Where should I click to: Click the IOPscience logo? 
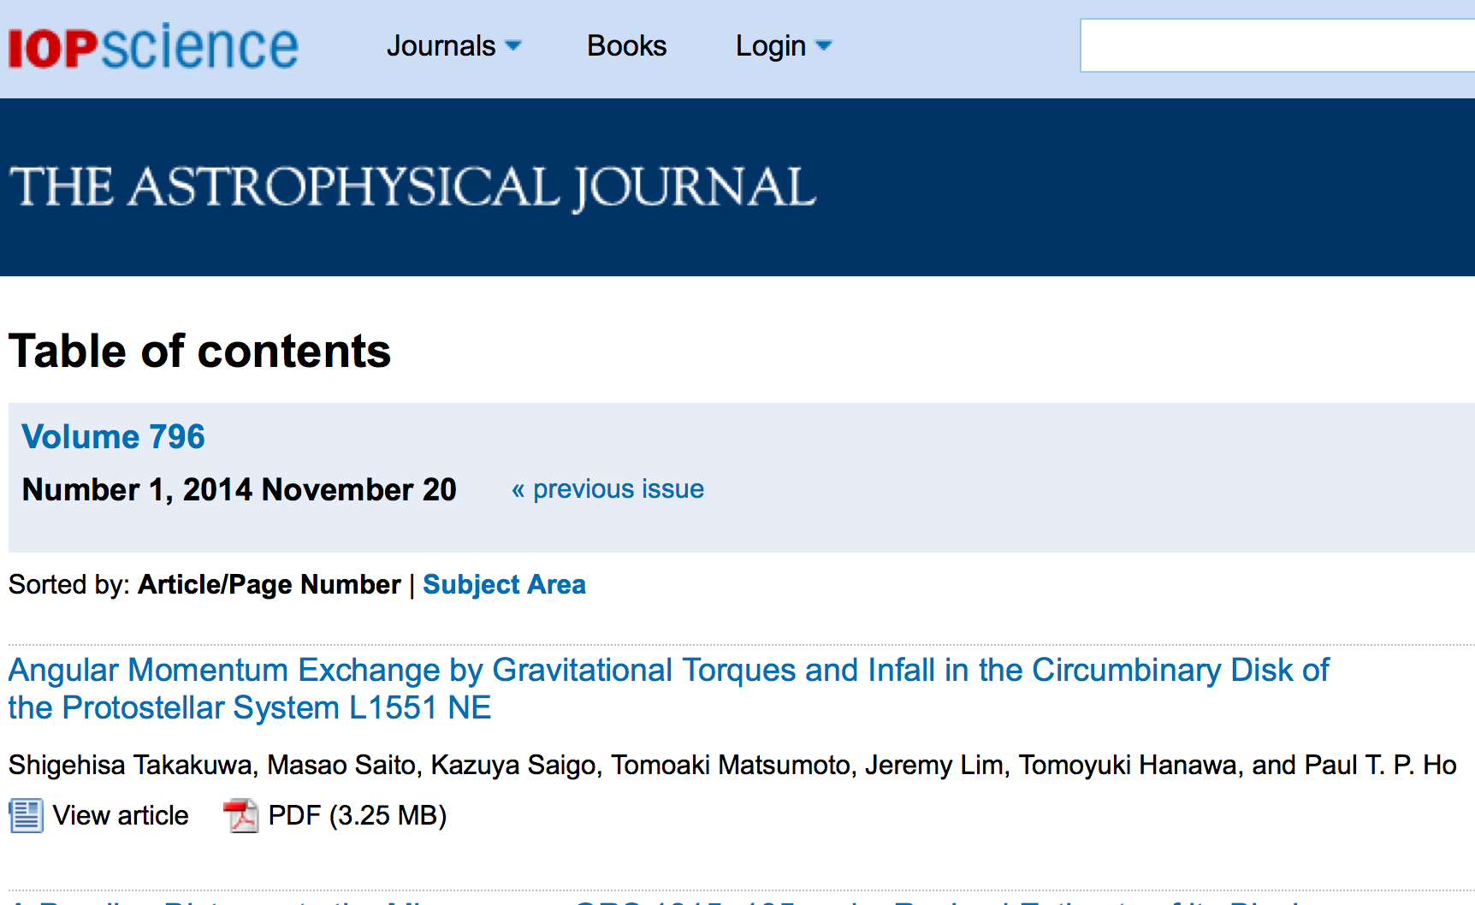(x=153, y=46)
